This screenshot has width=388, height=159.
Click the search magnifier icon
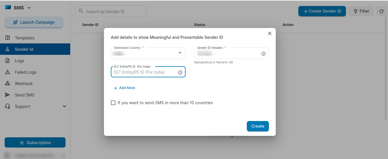click(81, 11)
